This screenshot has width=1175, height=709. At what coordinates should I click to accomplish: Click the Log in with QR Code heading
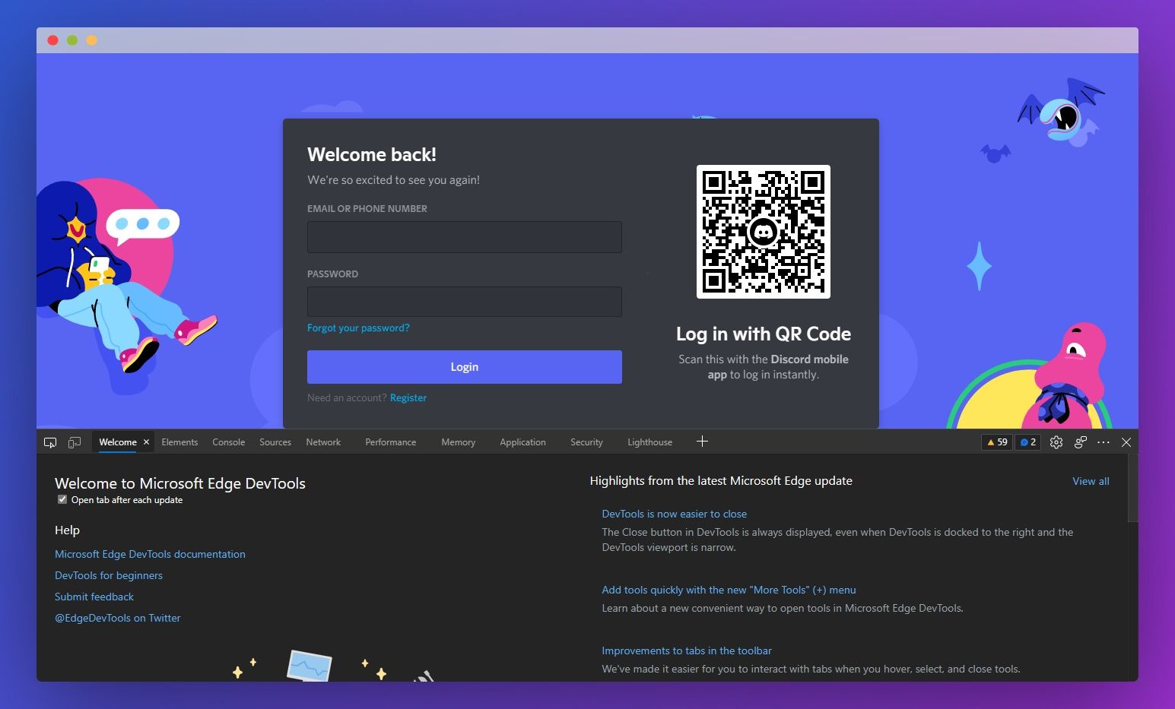(764, 334)
